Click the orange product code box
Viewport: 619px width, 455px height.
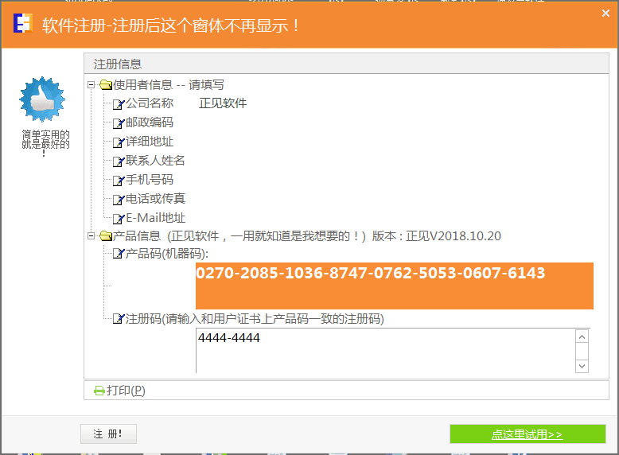point(394,286)
